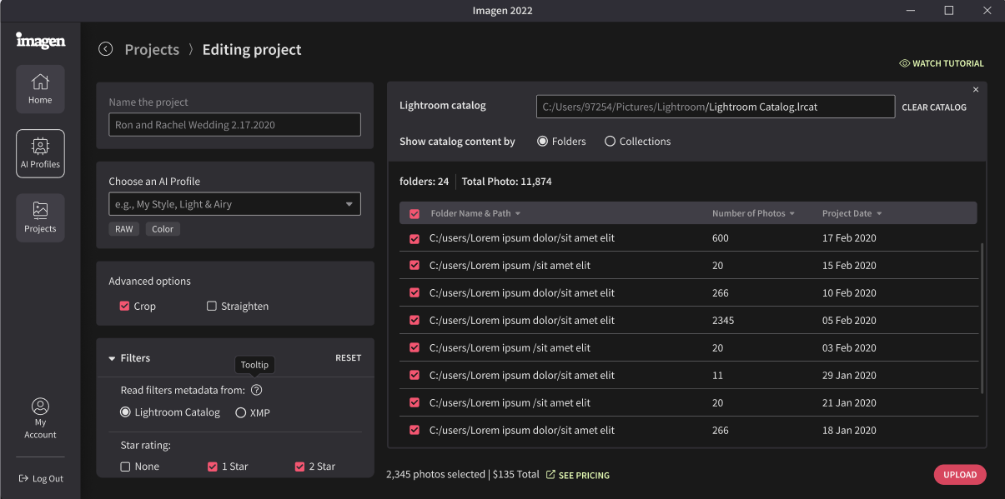Toggle the Crop checkbox

click(x=125, y=306)
